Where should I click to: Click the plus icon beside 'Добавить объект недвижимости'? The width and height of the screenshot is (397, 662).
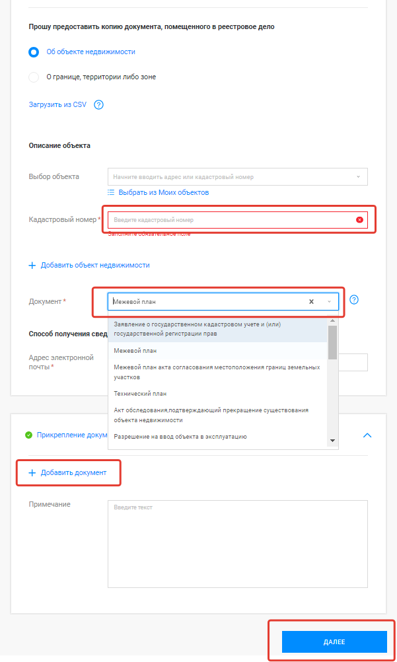click(32, 266)
